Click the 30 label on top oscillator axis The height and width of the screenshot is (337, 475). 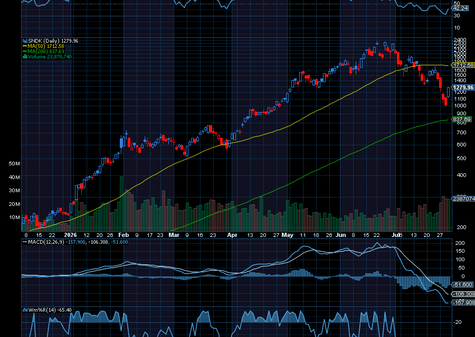457,15
